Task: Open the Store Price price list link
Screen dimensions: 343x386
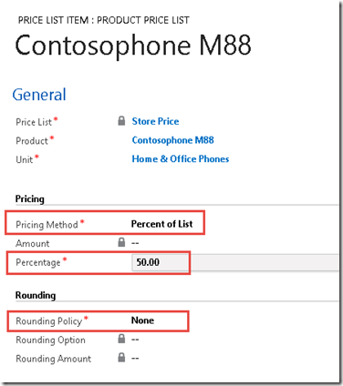Action: coord(155,121)
